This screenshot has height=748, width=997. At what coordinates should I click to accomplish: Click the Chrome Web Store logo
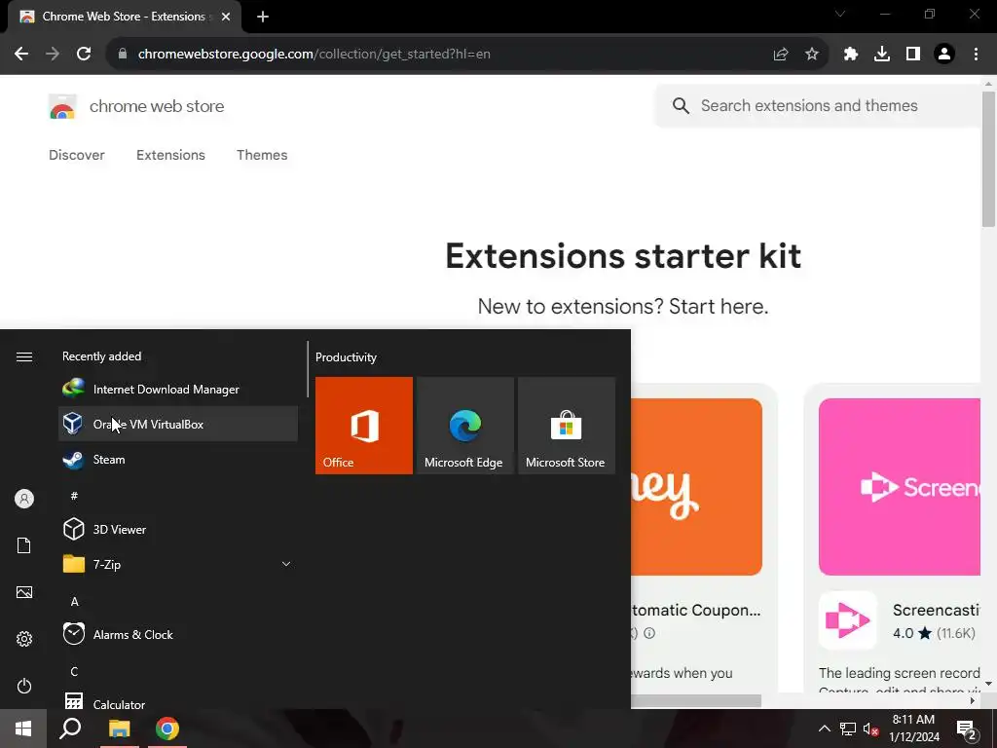pos(62,107)
